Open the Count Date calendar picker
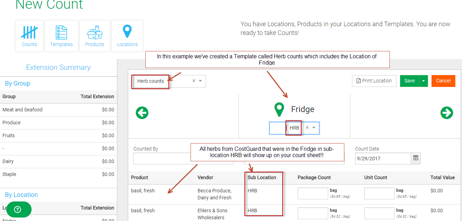 (x=416, y=158)
